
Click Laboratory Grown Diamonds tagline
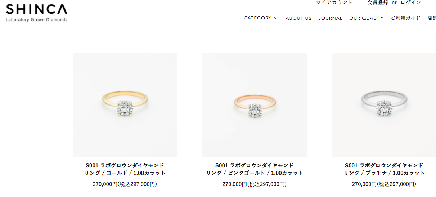[x=36, y=20]
